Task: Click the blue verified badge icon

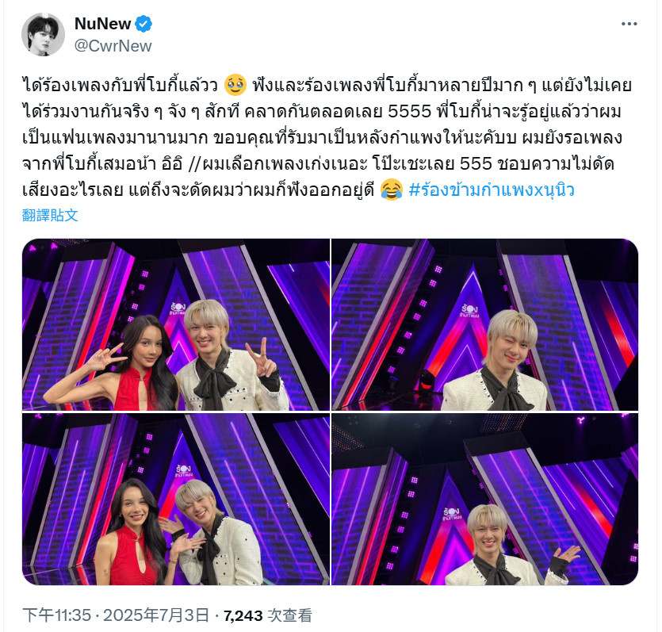Action: tap(143, 24)
